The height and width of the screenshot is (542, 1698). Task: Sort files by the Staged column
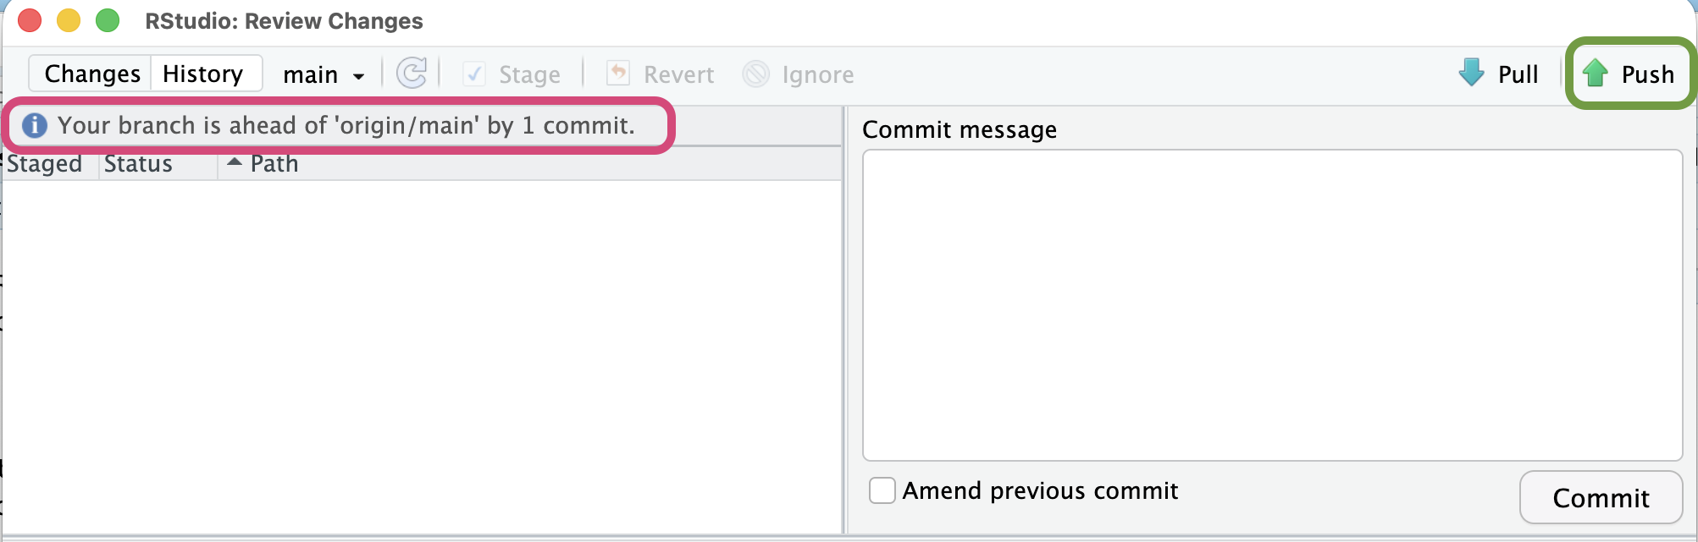click(45, 163)
